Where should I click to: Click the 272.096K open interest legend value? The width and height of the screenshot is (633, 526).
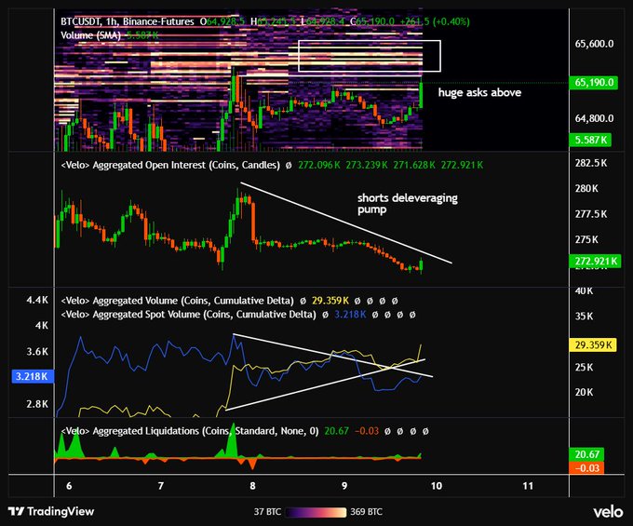coord(318,165)
